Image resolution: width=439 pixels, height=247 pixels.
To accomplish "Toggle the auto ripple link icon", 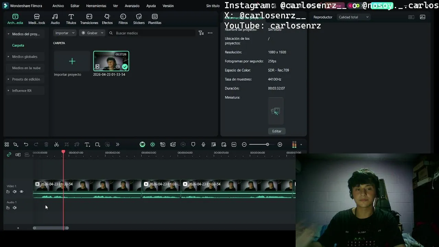I will coord(9,155).
